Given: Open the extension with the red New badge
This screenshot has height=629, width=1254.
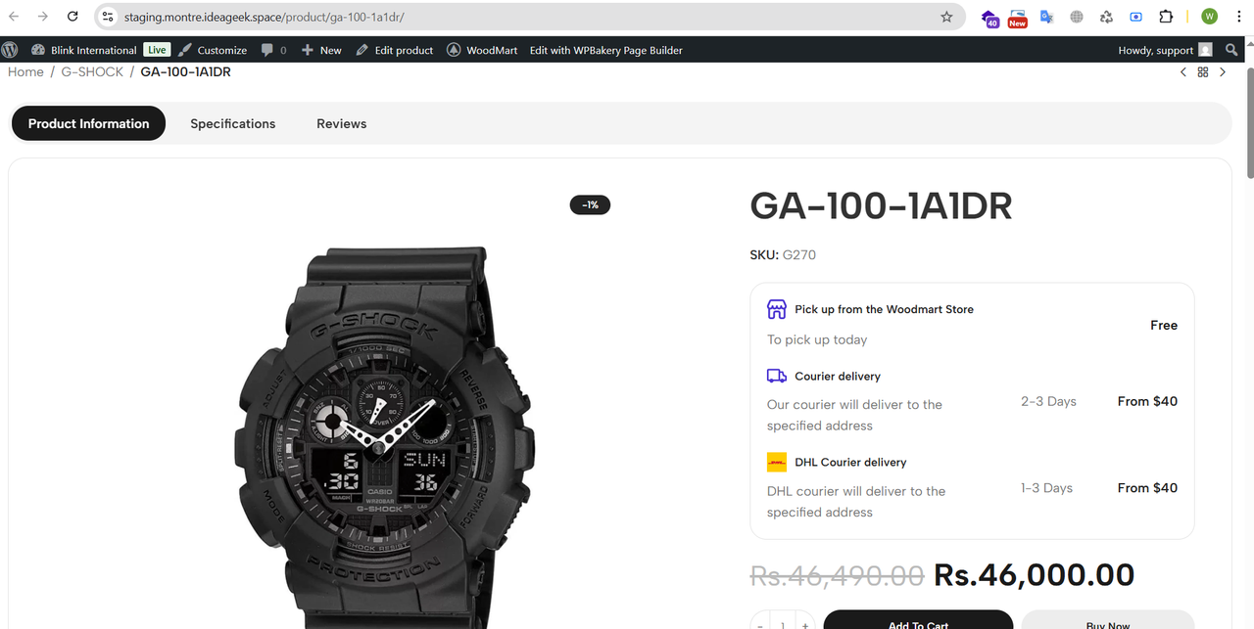Looking at the screenshot, I should pyautogui.click(x=1018, y=17).
